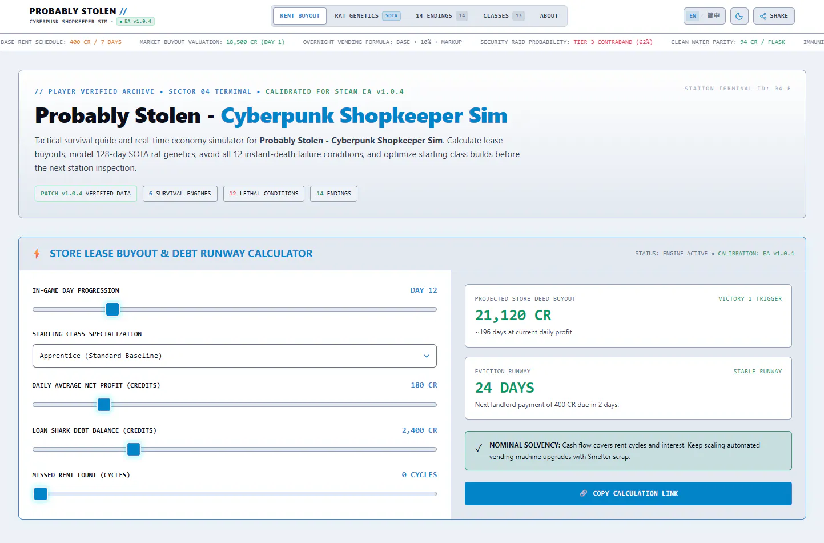The image size is (824, 543).
Task: Open the Rent Buyout tab
Action: 300,16
